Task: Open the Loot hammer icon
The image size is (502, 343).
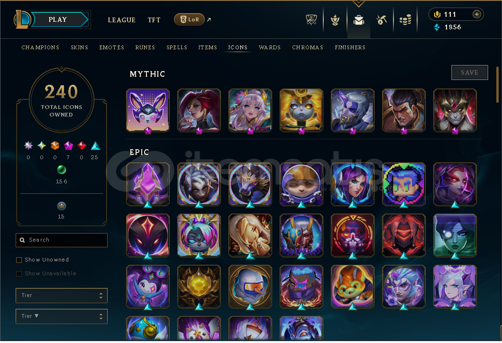Action: click(x=381, y=20)
